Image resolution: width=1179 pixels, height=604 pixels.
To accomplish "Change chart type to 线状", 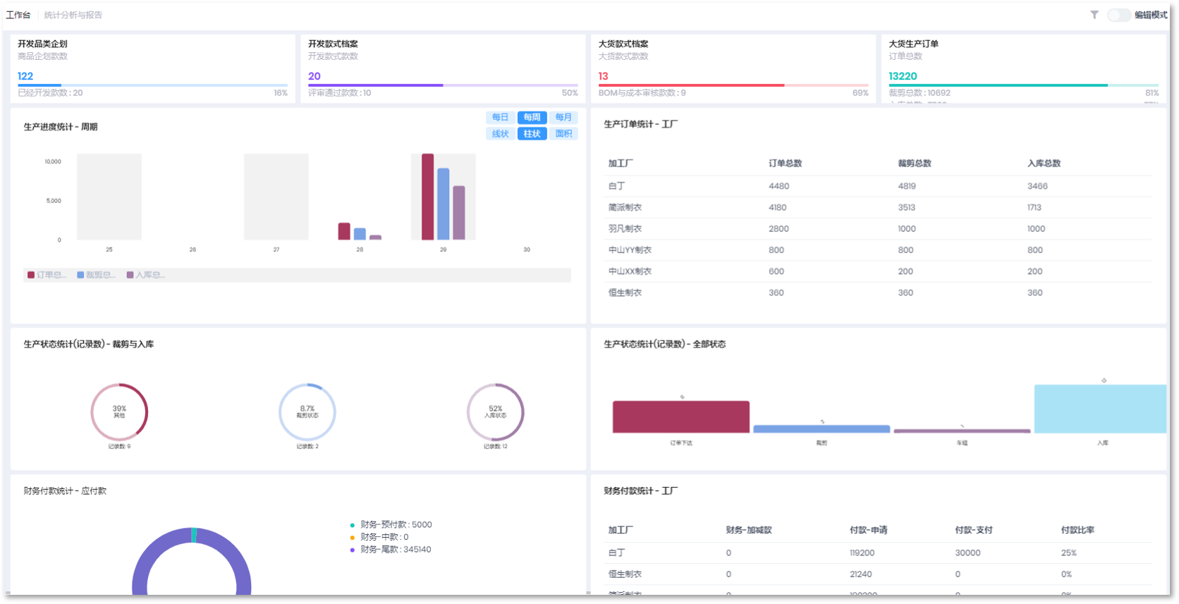I will (500, 134).
